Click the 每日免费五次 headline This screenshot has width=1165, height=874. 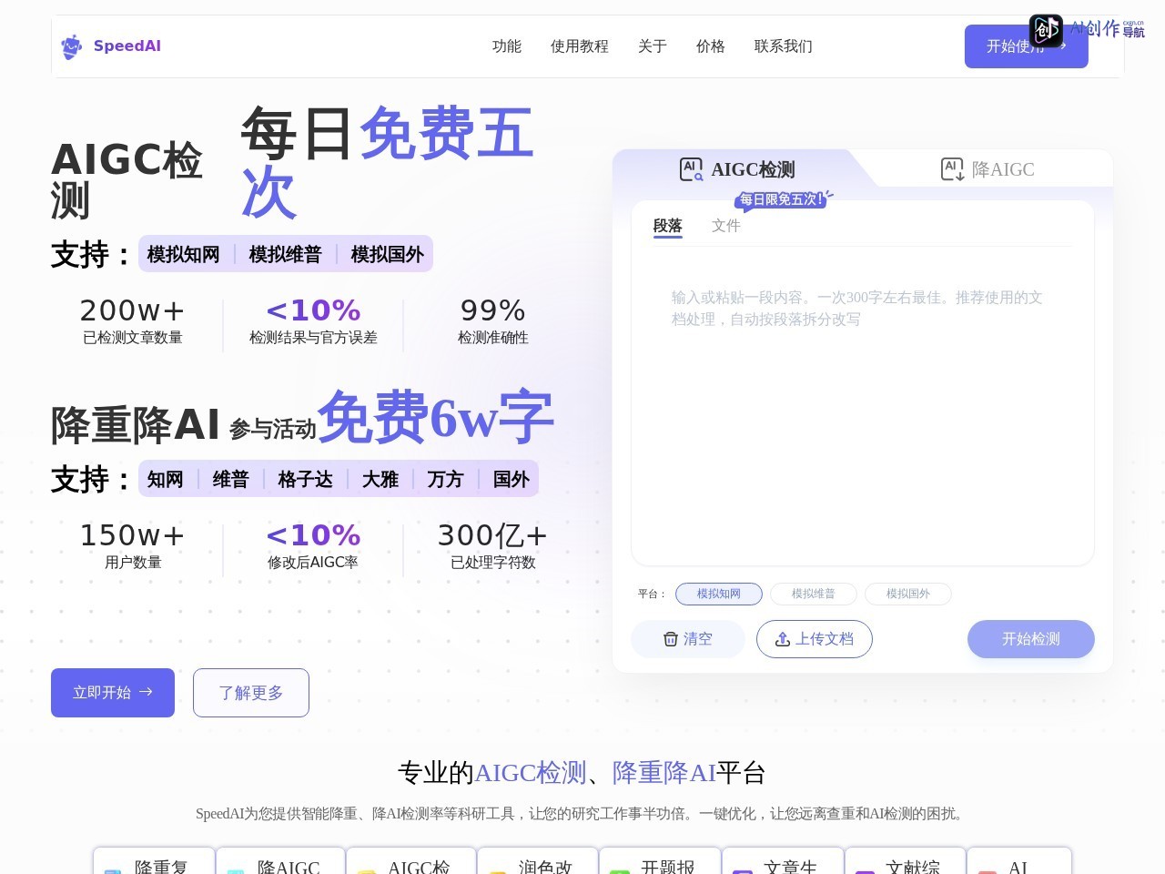point(387,162)
